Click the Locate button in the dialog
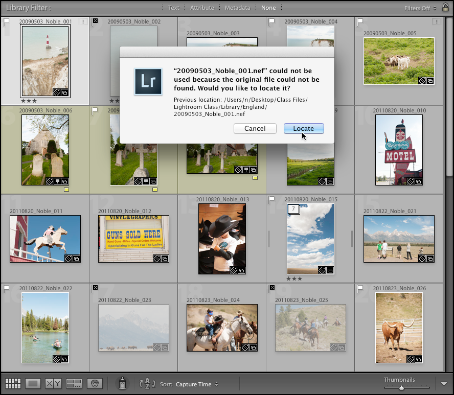The height and width of the screenshot is (395, 454). (x=304, y=129)
